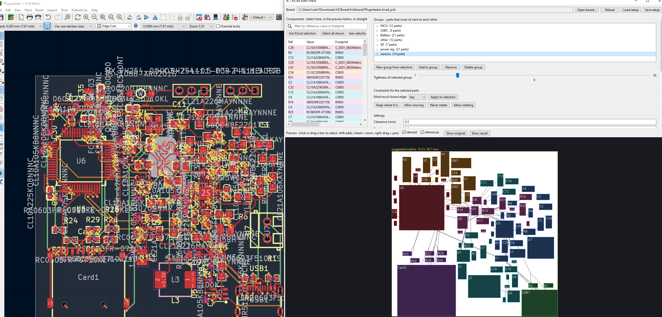
Task: Open the Footprint Editor icon
Action: click(199, 17)
